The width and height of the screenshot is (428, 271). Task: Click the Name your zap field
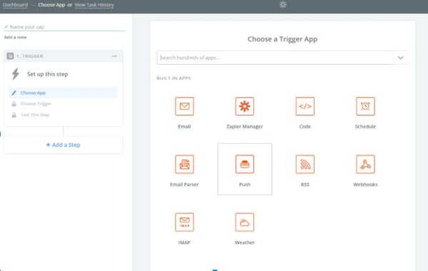coord(65,26)
